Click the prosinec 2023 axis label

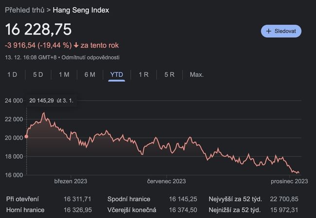pyautogui.click(x=289, y=181)
